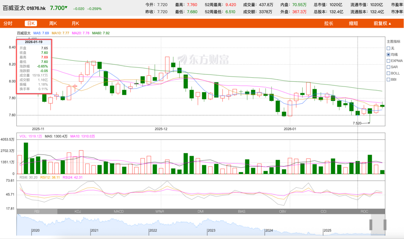Click the current price 7.700
Viewport: 404px width, 239px height.
pos(57,8)
